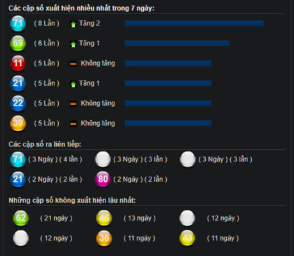Click the magenta ball numbered 80
Screen dimensions: 294x256
[x=103, y=179]
